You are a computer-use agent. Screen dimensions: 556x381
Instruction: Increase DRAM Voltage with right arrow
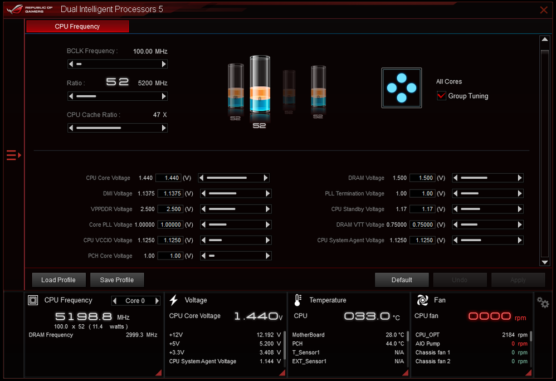click(520, 178)
